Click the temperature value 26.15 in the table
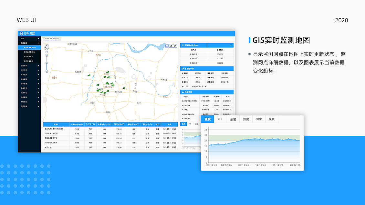The width and height of the screenshot is (365, 205). pos(77,138)
